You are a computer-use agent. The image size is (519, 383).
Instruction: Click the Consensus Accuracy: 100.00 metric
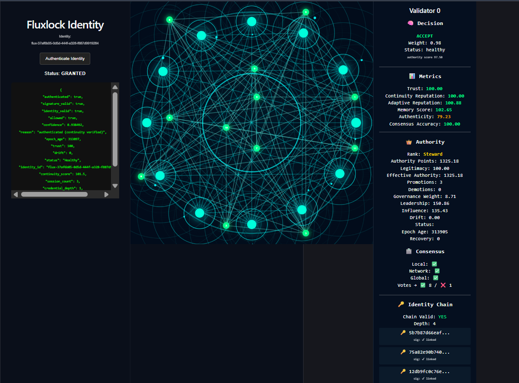coord(425,124)
